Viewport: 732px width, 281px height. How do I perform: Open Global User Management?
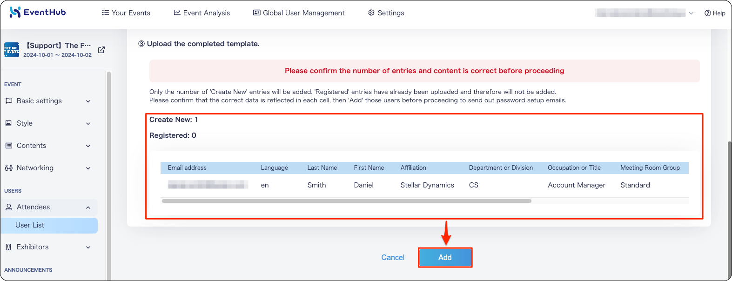299,13
